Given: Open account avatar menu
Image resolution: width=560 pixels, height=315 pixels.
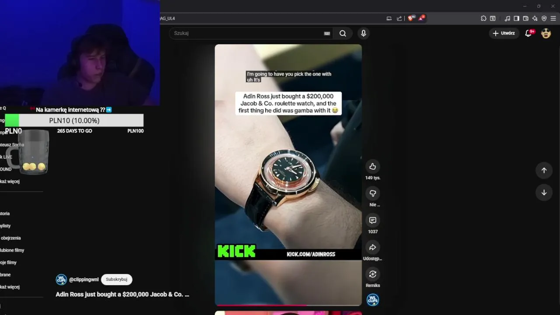Looking at the screenshot, I should tap(546, 33).
